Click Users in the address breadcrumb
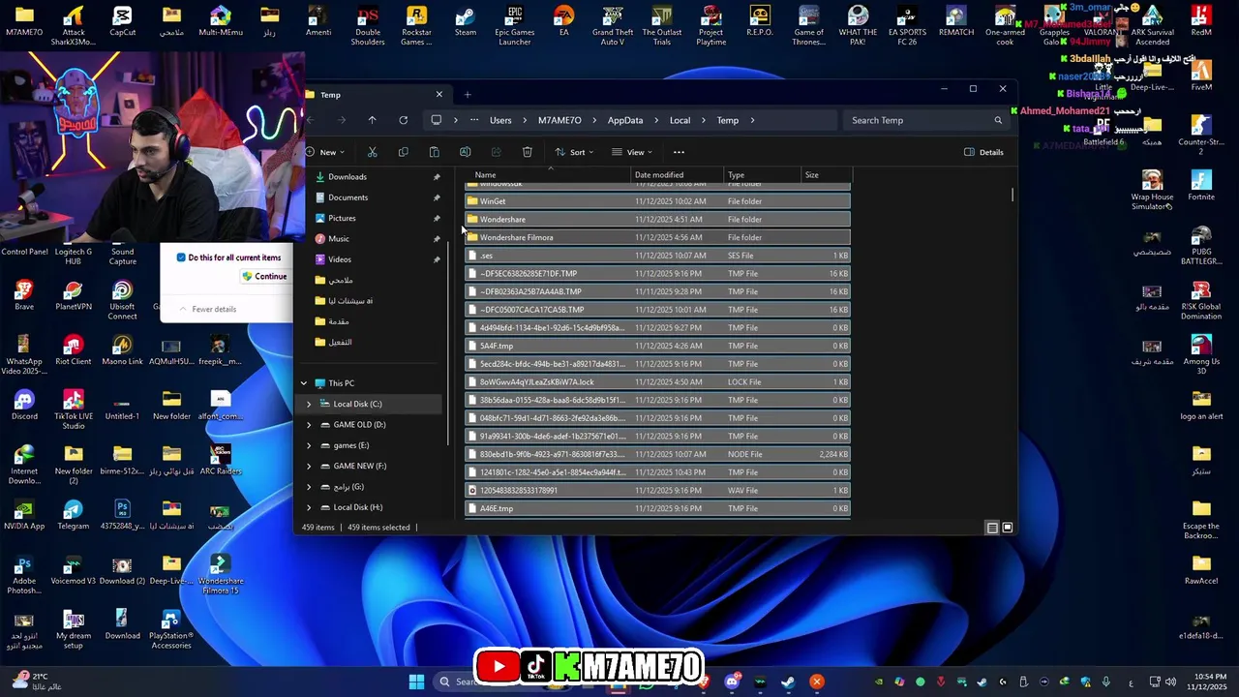 [x=500, y=120]
